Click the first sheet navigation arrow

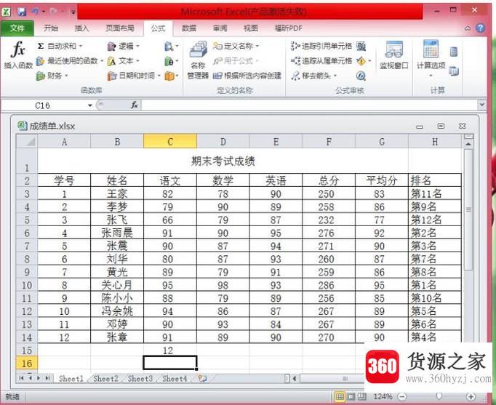21,378
